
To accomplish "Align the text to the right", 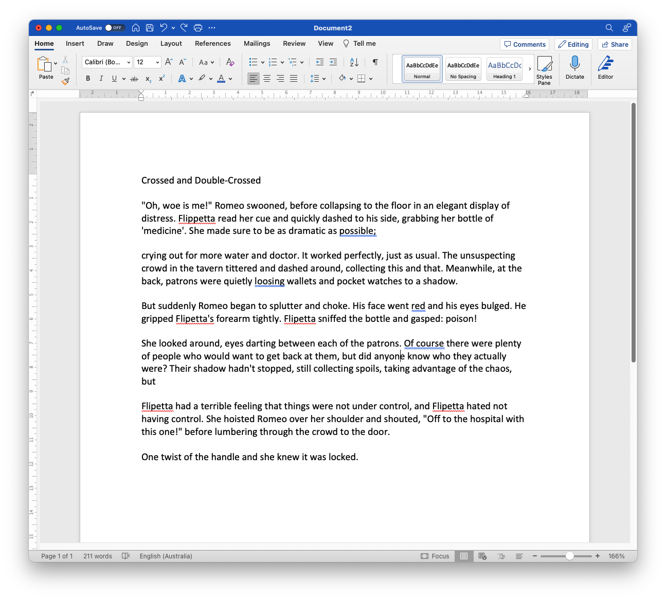I will click(x=280, y=79).
